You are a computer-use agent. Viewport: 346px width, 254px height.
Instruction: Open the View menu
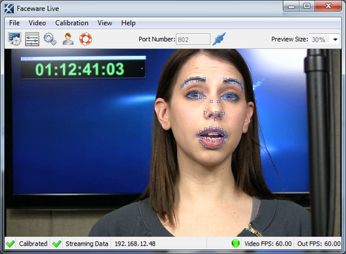coord(104,23)
